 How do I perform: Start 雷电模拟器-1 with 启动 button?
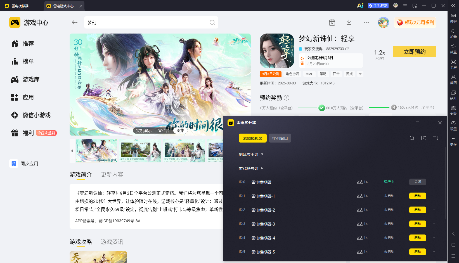point(418,196)
